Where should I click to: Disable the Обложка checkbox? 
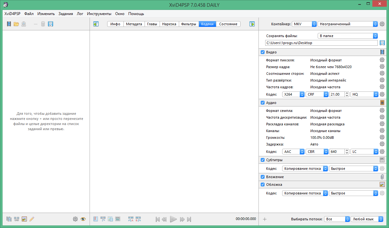tap(263, 185)
